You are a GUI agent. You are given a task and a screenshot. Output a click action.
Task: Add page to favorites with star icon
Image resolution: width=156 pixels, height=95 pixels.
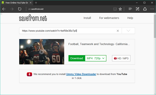(x=120, y=9)
